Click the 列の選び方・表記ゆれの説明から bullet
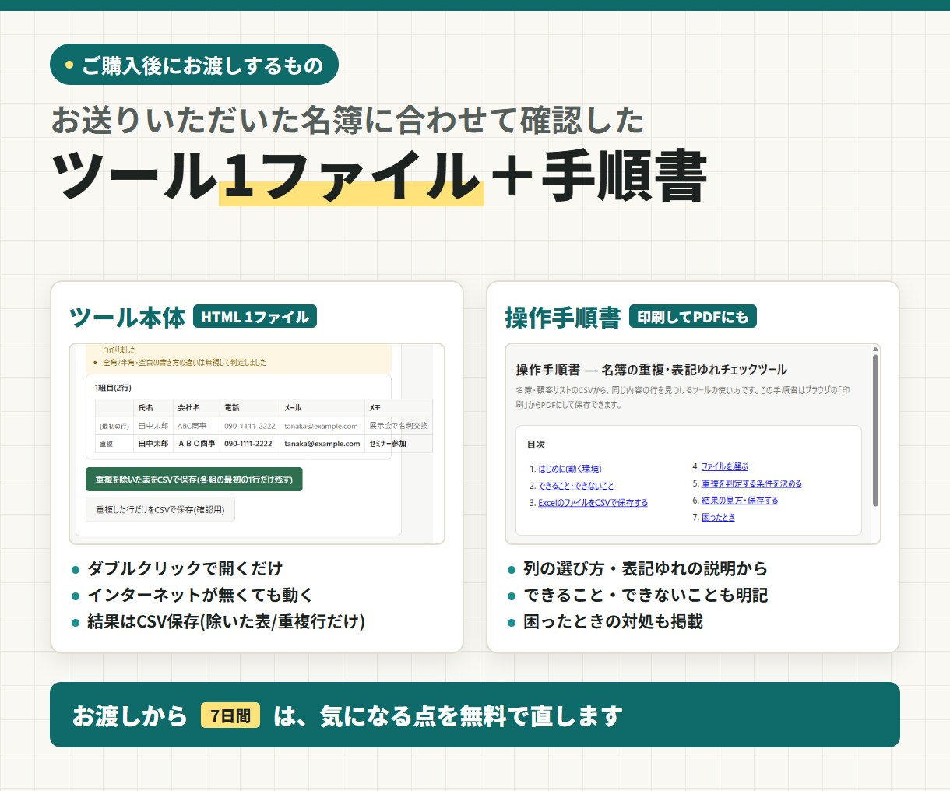The height and width of the screenshot is (791, 950). point(646,569)
